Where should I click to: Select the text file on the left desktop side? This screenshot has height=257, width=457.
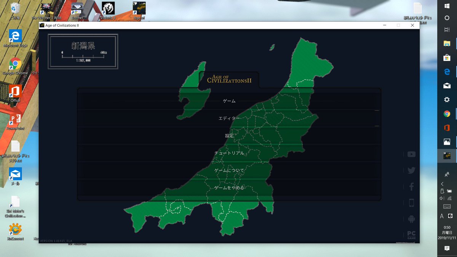[15, 152]
